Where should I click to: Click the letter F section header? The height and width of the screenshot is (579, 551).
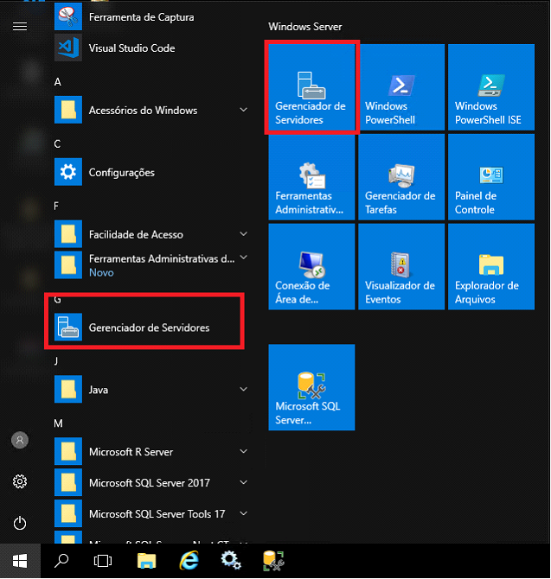(x=56, y=206)
